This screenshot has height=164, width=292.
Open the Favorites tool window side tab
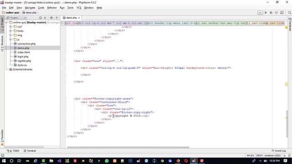(2, 138)
